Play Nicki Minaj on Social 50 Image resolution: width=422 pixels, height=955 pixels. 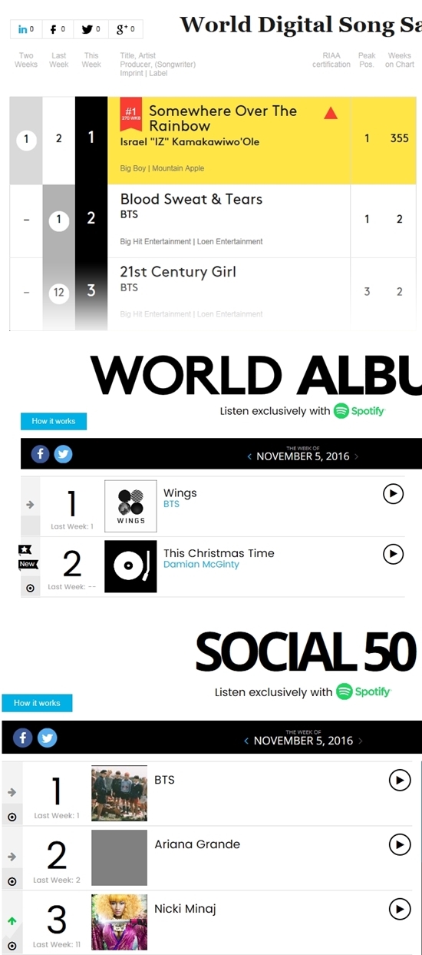pyautogui.click(x=400, y=910)
